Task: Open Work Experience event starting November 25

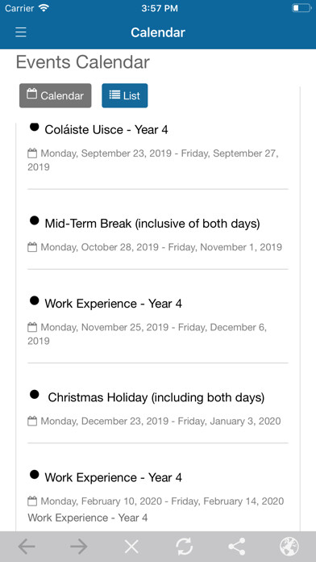Action: [113, 304]
